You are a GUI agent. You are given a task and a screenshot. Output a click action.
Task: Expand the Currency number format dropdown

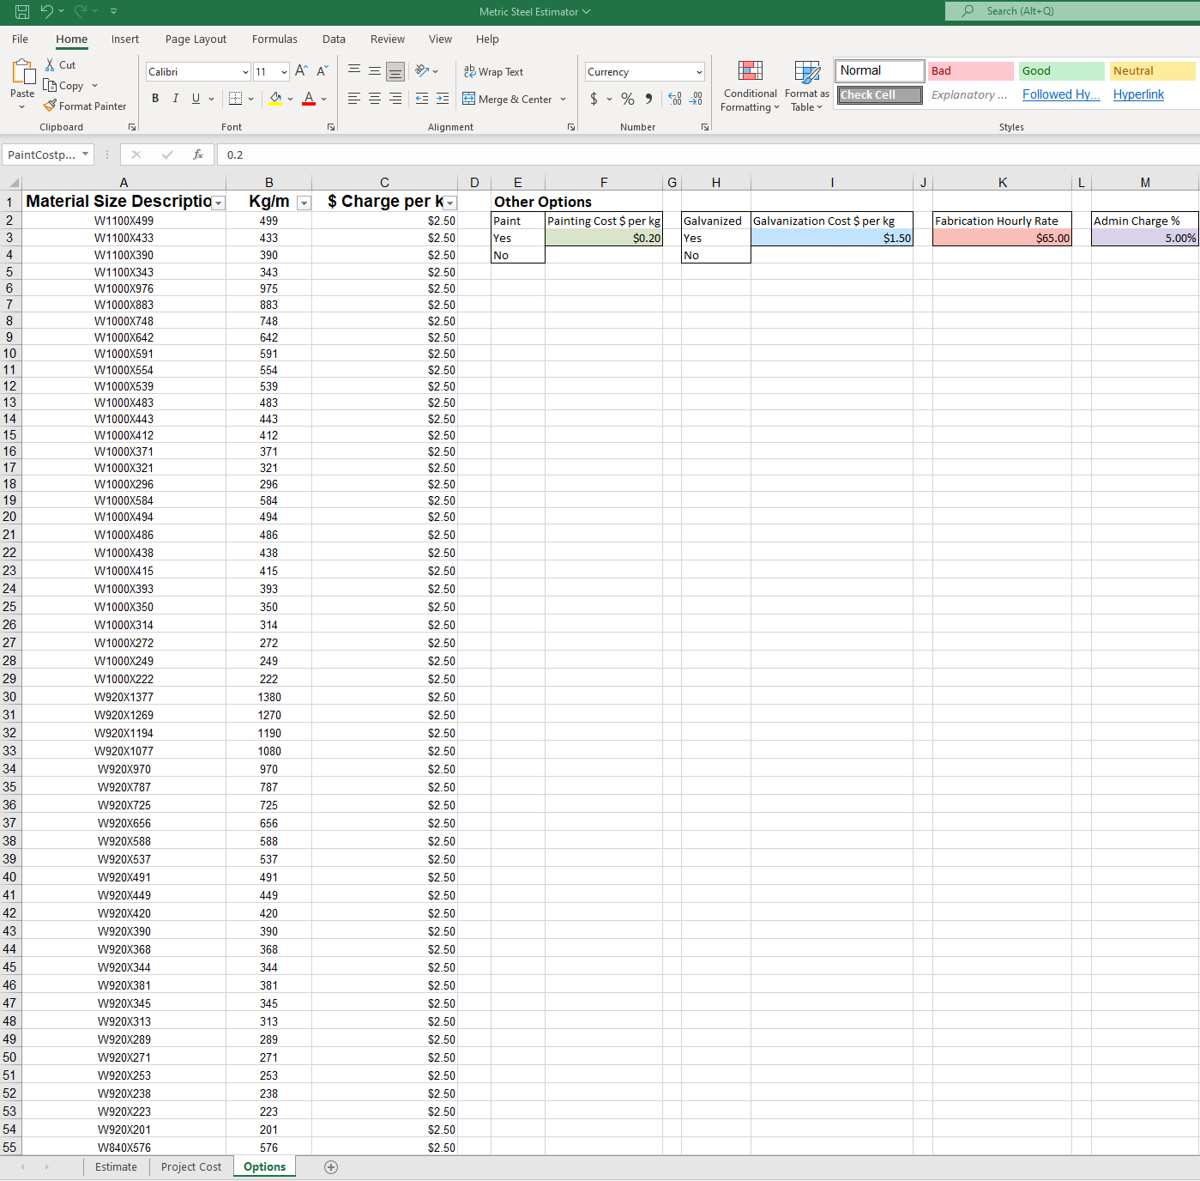tap(699, 72)
